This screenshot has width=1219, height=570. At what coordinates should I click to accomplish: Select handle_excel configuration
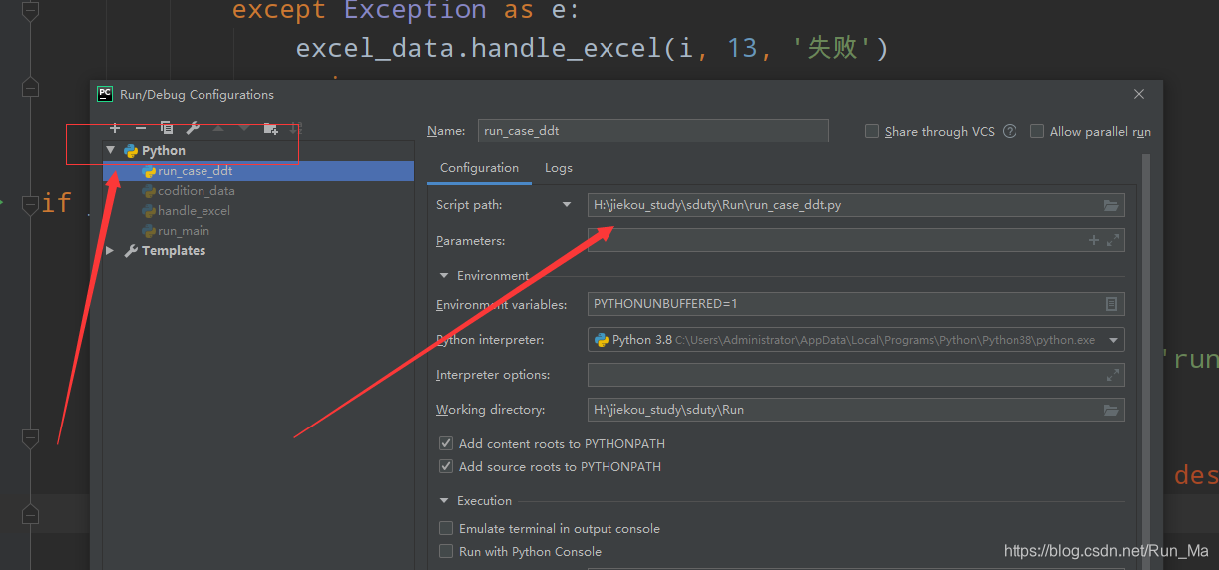click(x=258, y=211)
